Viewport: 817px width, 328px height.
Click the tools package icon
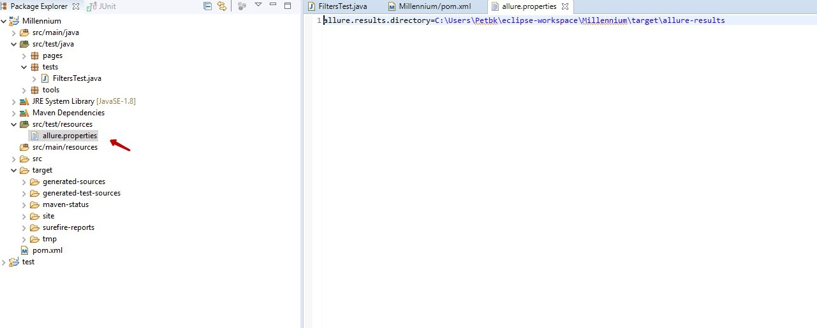point(34,90)
